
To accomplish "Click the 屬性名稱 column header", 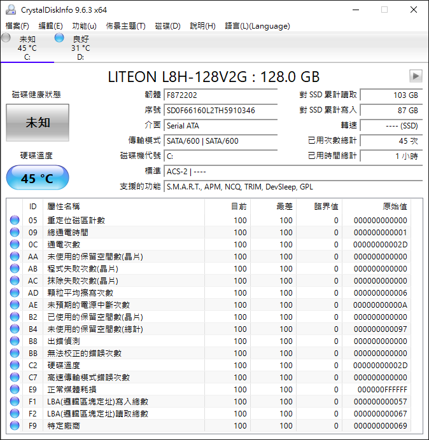I will click(123, 207).
